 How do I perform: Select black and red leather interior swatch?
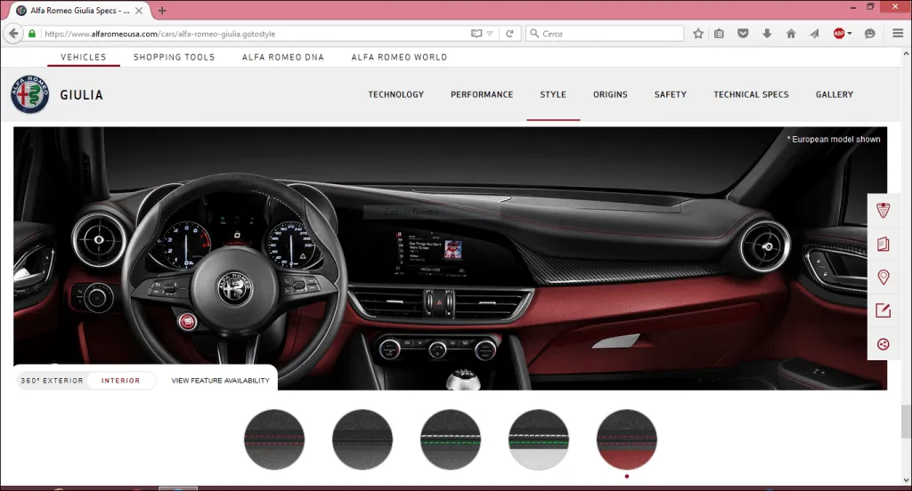click(626, 439)
